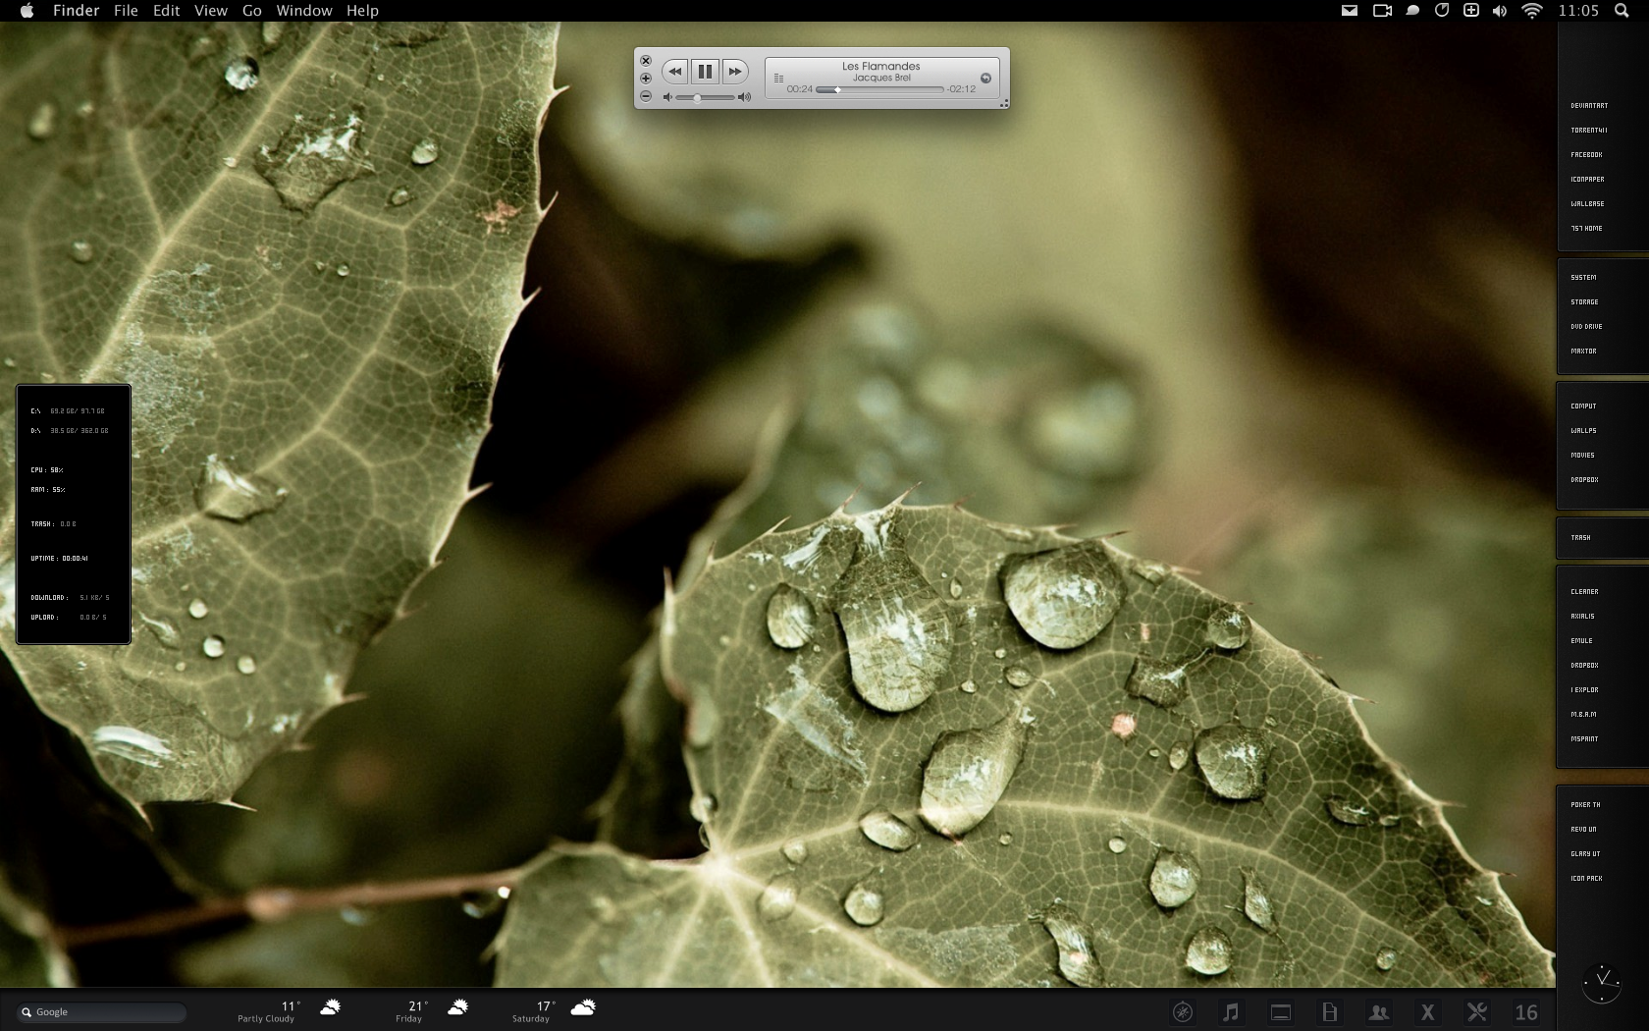1649x1031 pixels.
Task: Launch the EMULE app shortcut
Action: (x=1581, y=641)
